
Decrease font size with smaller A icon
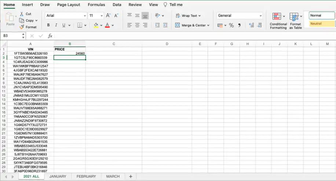coord(116,15)
